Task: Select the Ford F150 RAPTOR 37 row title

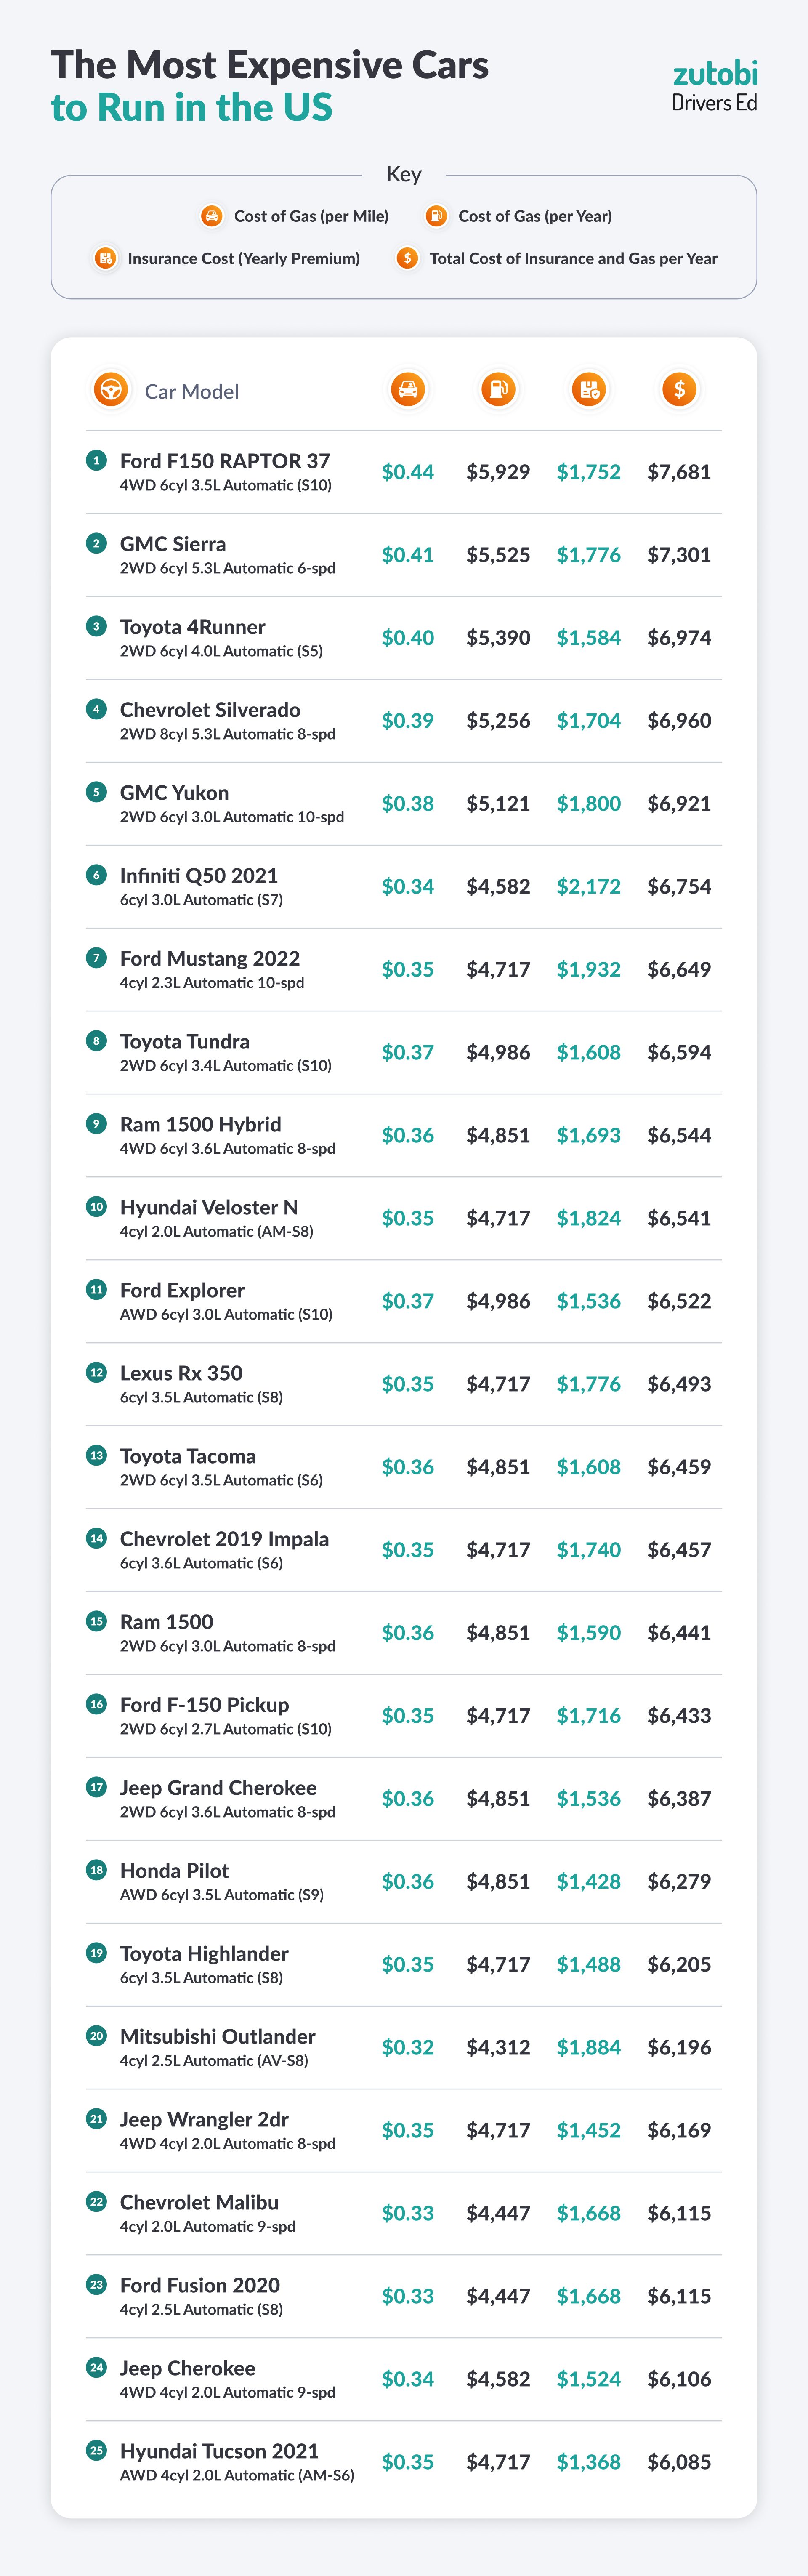Action: 225,461
